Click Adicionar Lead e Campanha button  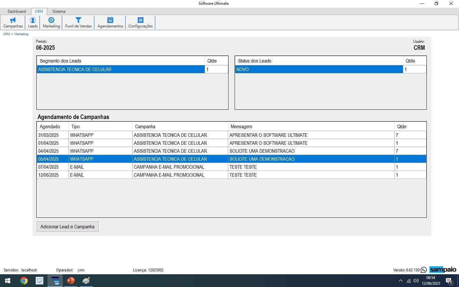click(x=67, y=227)
